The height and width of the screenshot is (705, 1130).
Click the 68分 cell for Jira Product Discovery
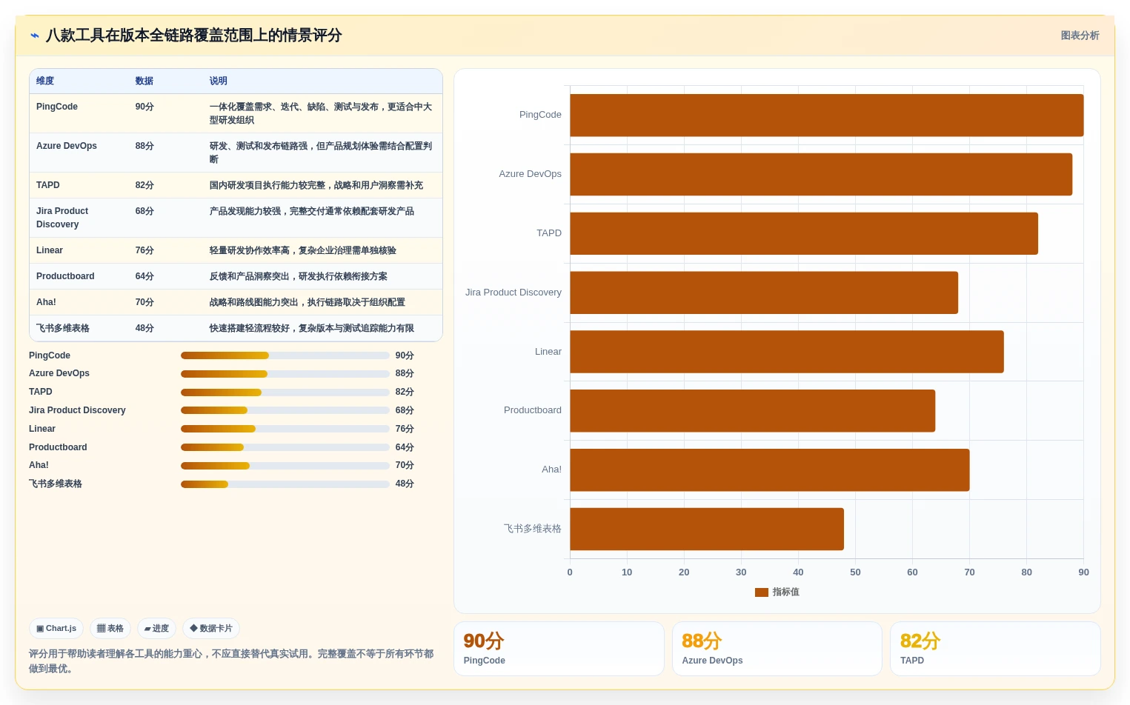coord(144,211)
